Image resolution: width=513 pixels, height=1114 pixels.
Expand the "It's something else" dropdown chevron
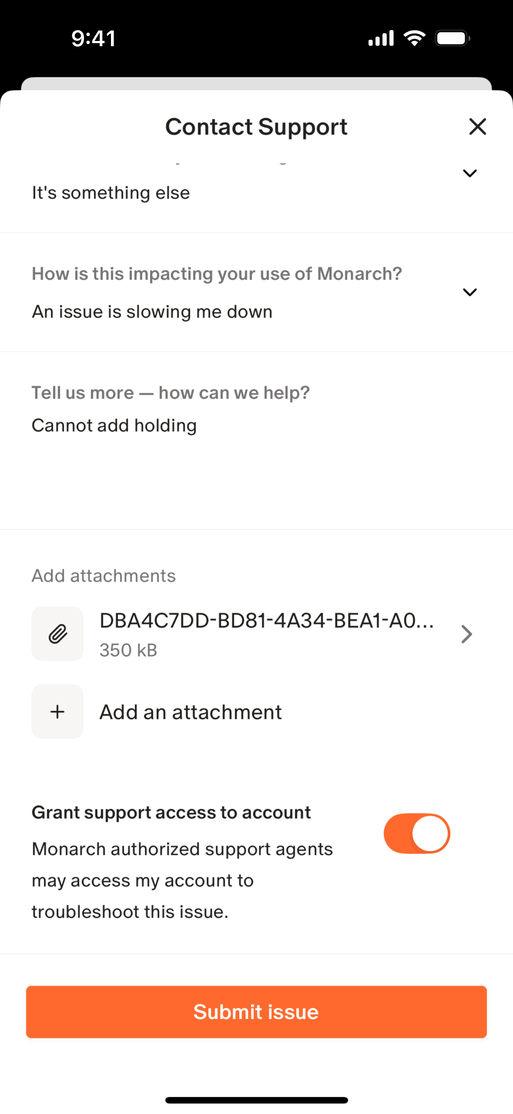click(469, 173)
